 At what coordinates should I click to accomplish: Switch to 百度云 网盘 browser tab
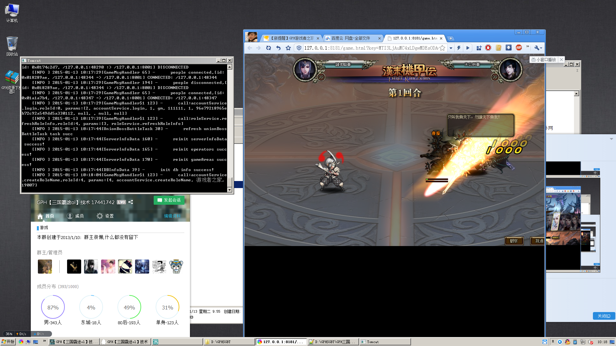tap(351, 38)
